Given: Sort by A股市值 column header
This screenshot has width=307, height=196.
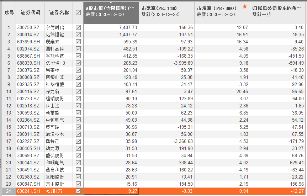Looking at the screenshot, I should point(111,13).
